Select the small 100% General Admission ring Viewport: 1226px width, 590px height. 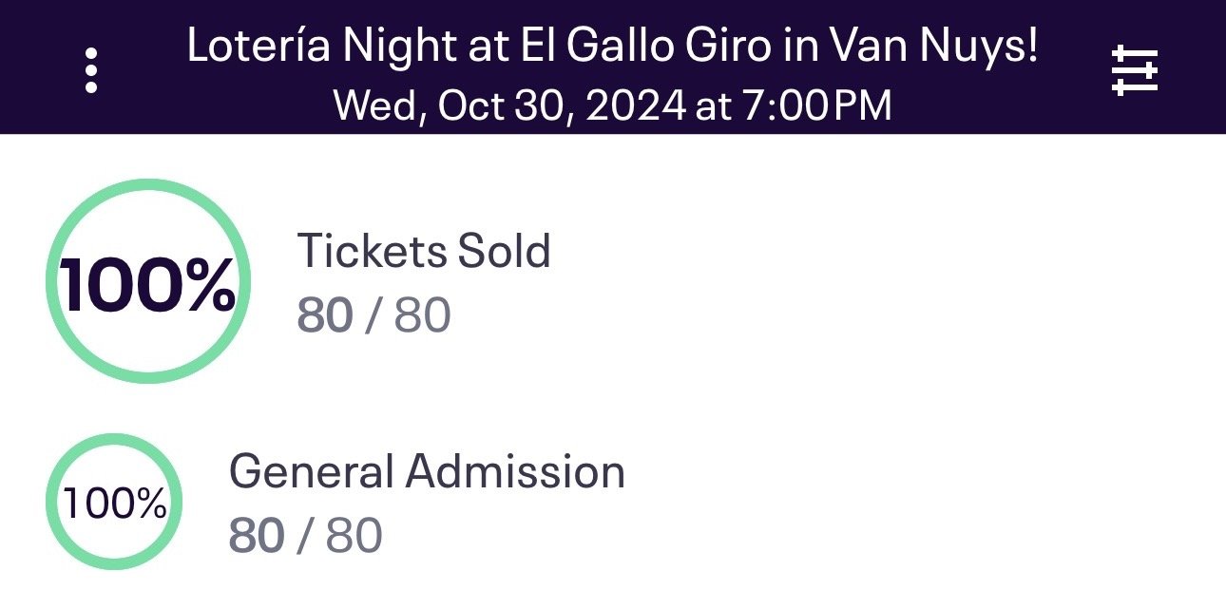pyautogui.click(x=114, y=502)
